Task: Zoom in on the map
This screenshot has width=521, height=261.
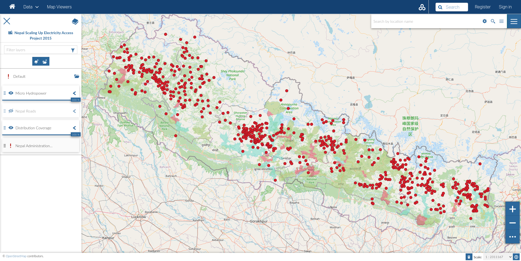Action: click(x=512, y=209)
